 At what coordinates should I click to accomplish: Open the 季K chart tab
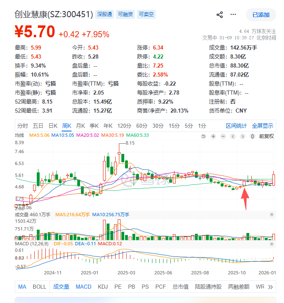pos(94,126)
